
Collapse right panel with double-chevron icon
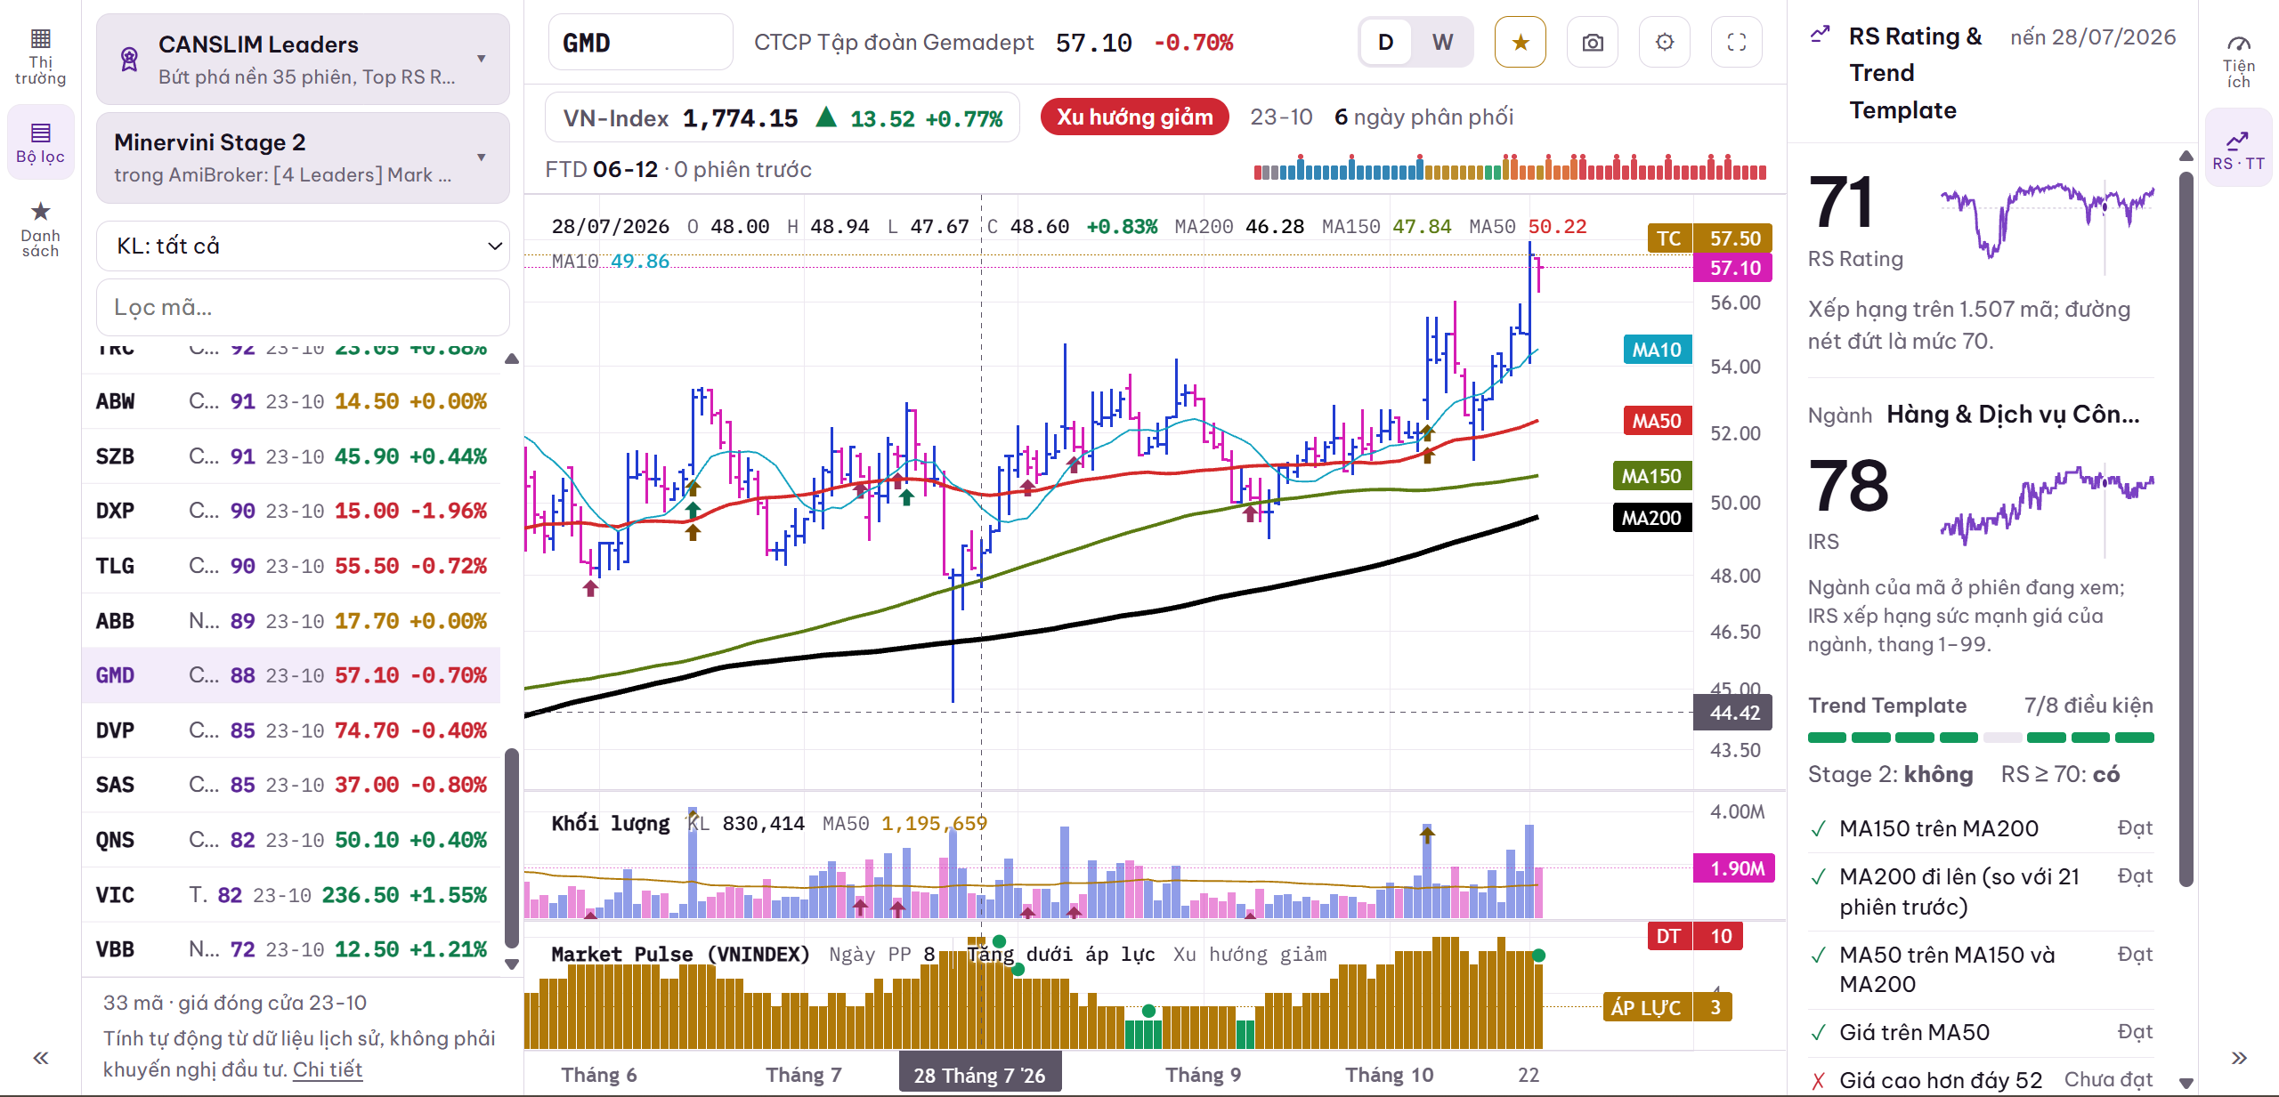tap(2239, 1058)
